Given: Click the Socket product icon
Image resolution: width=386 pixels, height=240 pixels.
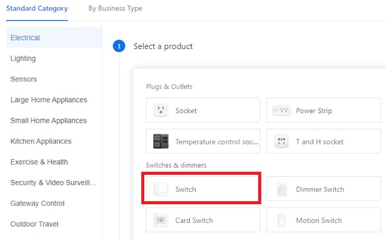Looking at the screenshot, I should (x=161, y=111).
